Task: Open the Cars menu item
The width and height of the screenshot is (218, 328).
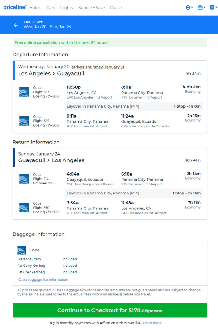Action: (x=50, y=8)
